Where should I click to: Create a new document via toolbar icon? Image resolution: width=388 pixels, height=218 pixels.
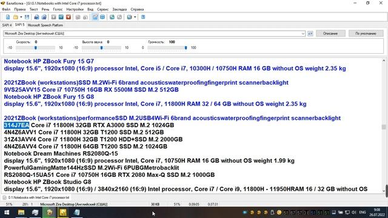[x=8, y=17]
